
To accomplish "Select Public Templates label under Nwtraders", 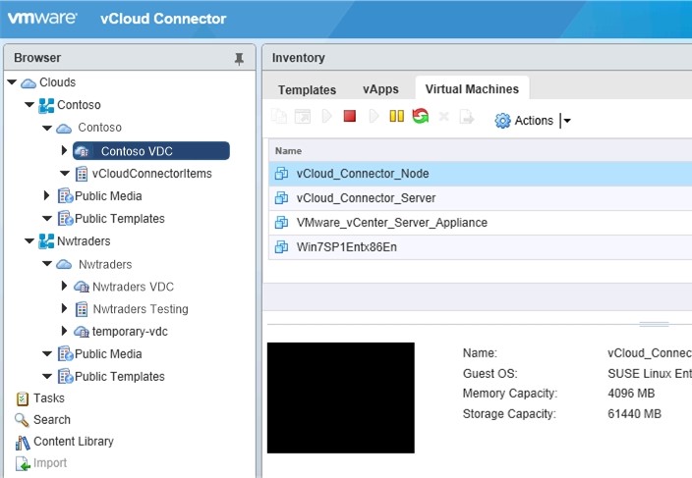I will tap(120, 377).
